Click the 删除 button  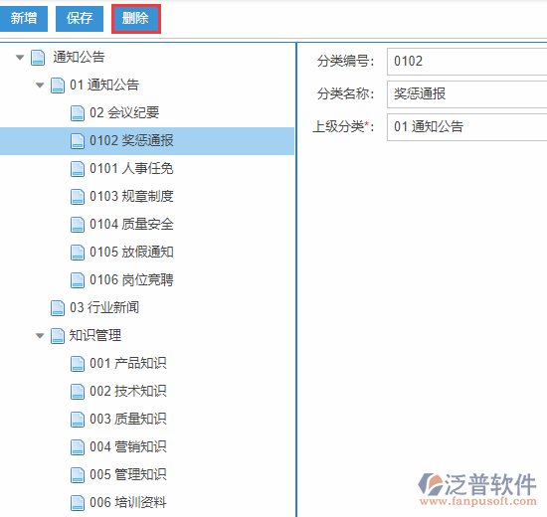pyautogui.click(x=135, y=19)
